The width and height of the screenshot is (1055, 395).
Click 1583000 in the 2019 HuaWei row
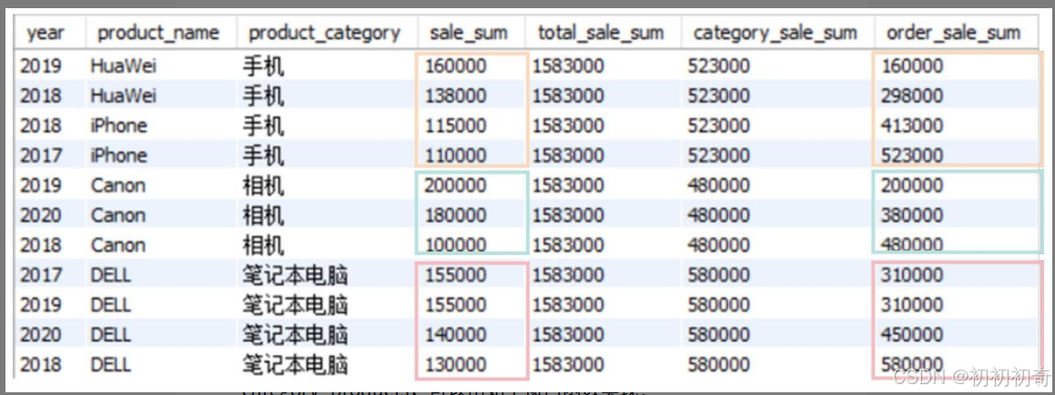tap(568, 66)
